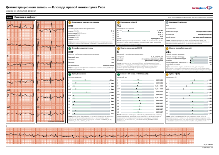Open the V6 lead ECG trace

click(x=51, y=114)
